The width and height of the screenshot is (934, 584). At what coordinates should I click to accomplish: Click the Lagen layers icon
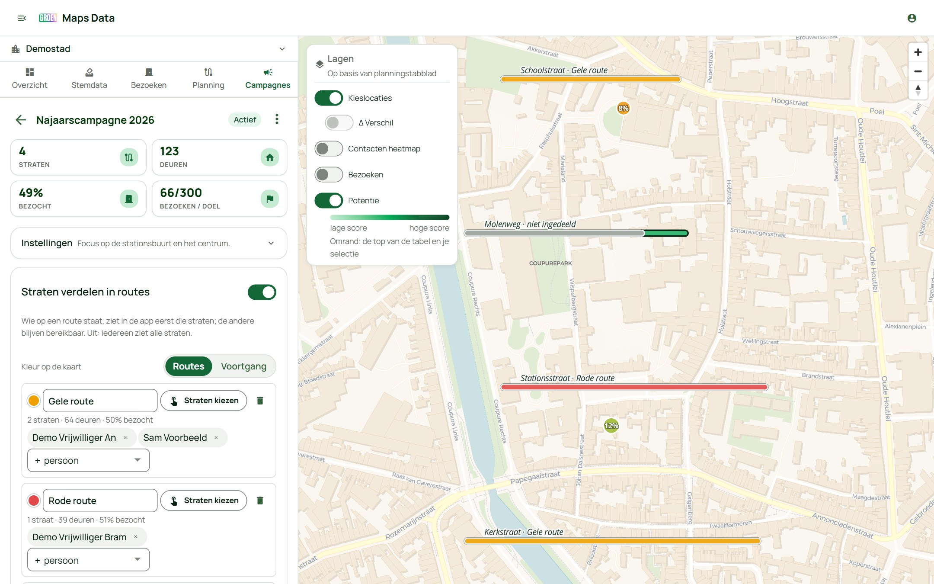click(320, 64)
